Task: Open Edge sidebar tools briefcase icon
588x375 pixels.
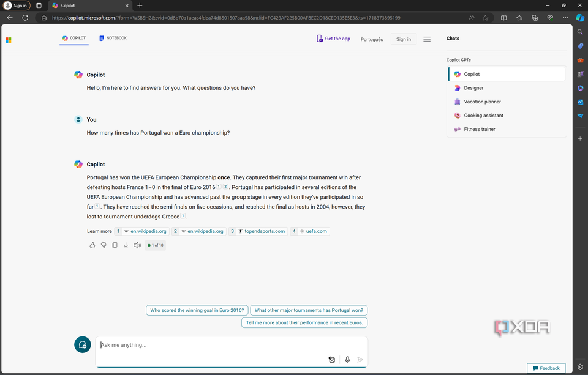Action: 580,60
